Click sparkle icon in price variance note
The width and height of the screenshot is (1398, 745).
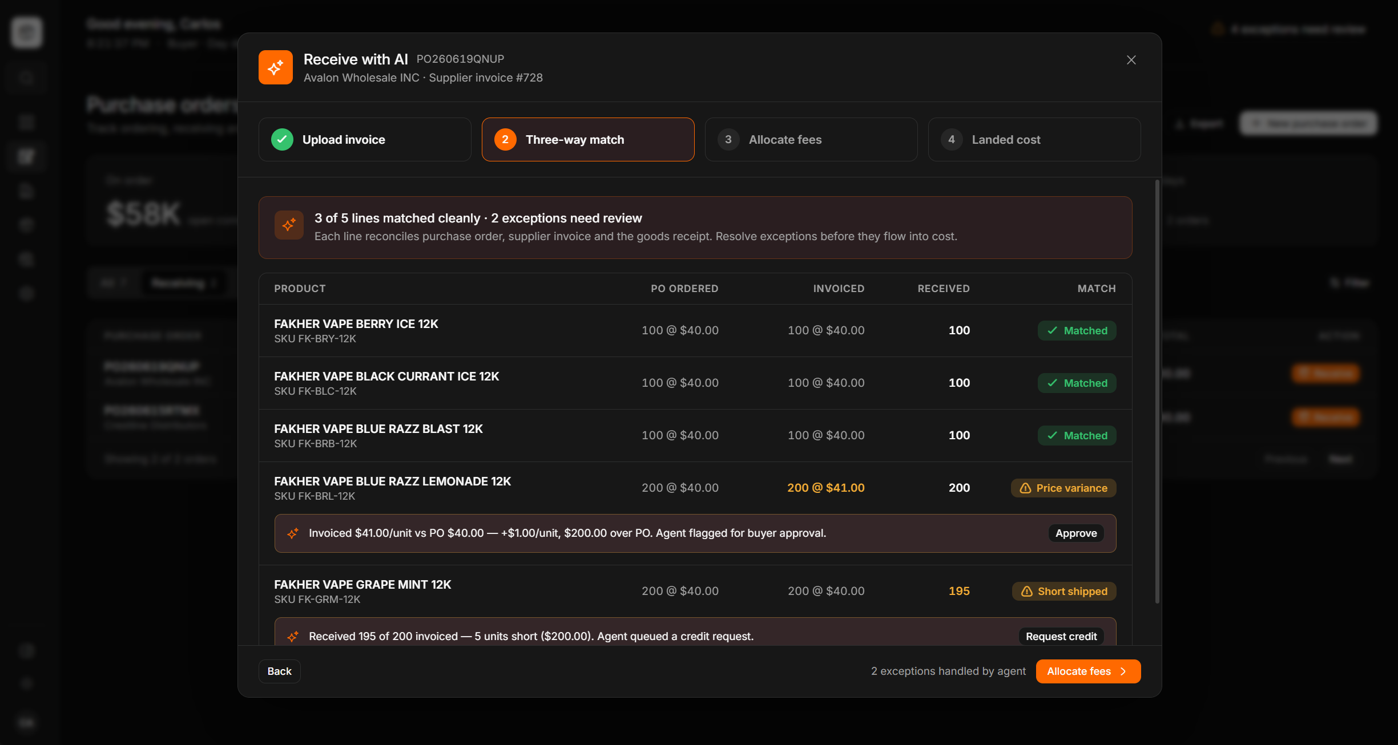pos(293,533)
